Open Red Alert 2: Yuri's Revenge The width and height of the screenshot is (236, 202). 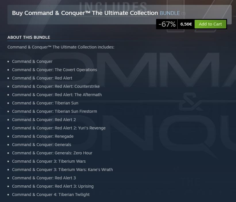point(59,128)
